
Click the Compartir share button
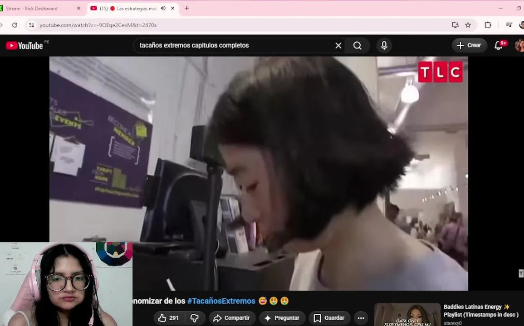coord(232,318)
